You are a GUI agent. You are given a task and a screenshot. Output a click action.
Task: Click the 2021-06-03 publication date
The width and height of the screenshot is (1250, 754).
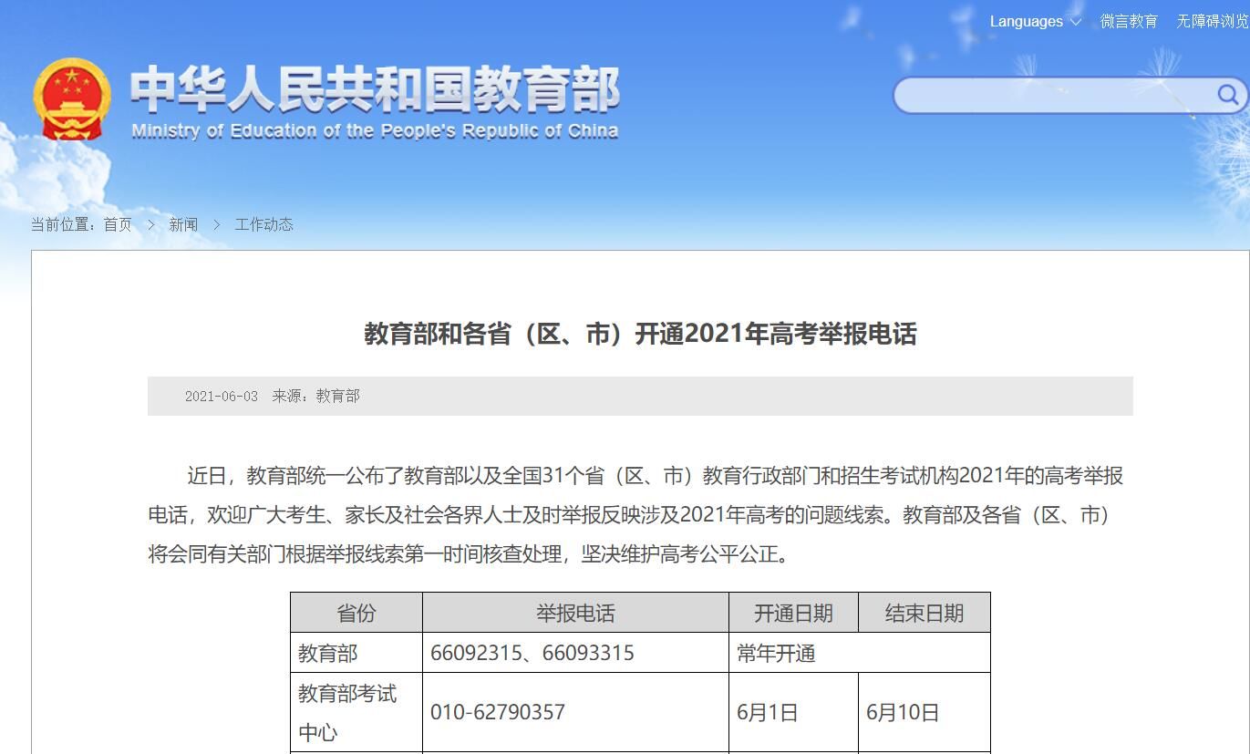[222, 397]
